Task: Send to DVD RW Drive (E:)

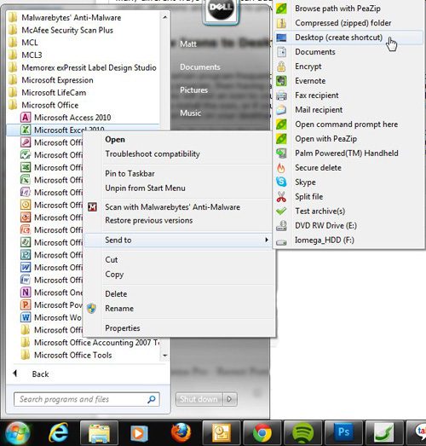Action: click(325, 226)
